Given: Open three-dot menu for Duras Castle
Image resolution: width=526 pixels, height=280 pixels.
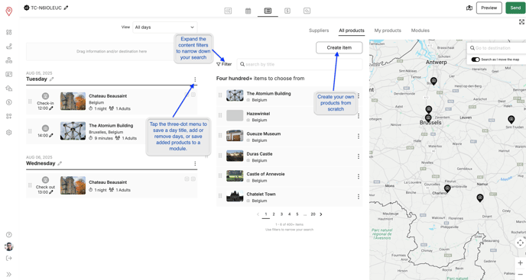Looking at the screenshot, I should (x=359, y=156).
